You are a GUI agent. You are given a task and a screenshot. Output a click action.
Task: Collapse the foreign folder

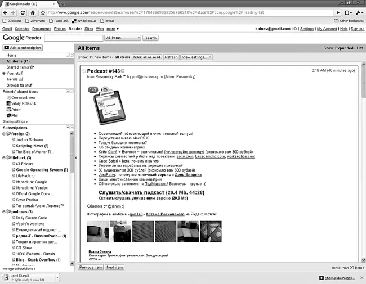[x=4, y=134]
